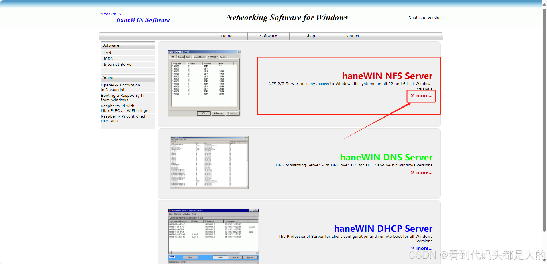547x264 pixels.
Task: Click the chevron icon beside DNS Server more link
Action: (413, 172)
